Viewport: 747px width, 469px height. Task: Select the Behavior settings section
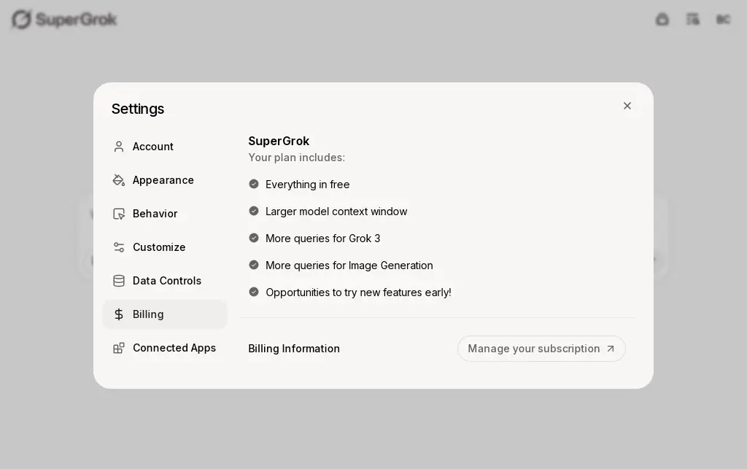click(x=165, y=214)
